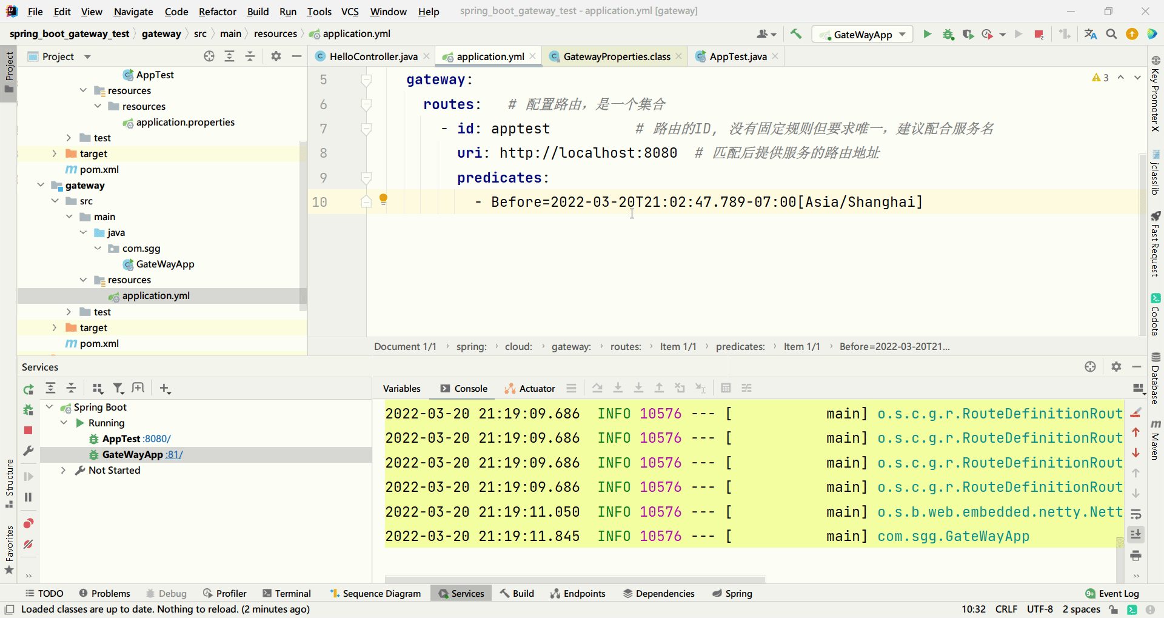Image resolution: width=1164 pixels, height=618 pixels.
Task: Toggle mute breakpoints in Services sidebar
Action: coord(28,544)
